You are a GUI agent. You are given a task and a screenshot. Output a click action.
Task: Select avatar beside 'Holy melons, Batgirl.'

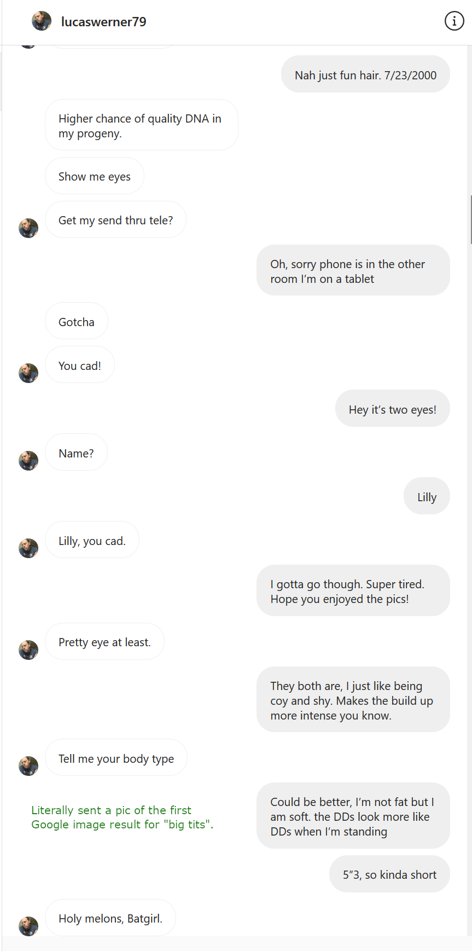pyautogui.click(x=28, y=926)
